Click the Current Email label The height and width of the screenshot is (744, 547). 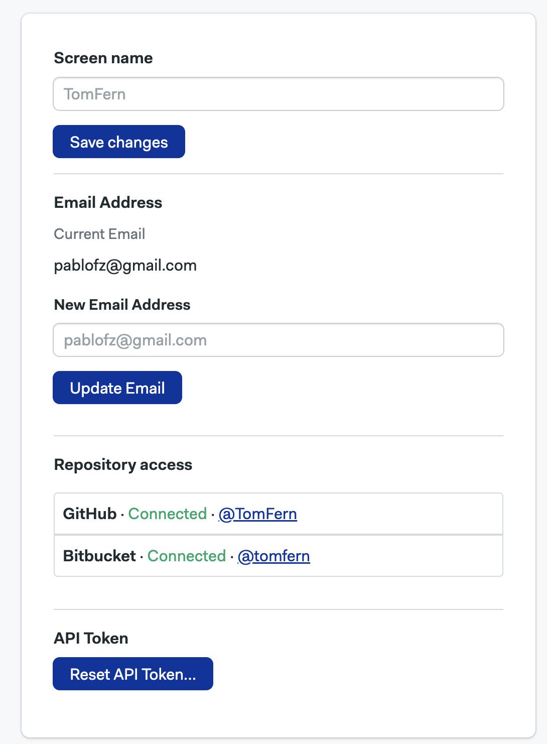(x=99, y=234)
